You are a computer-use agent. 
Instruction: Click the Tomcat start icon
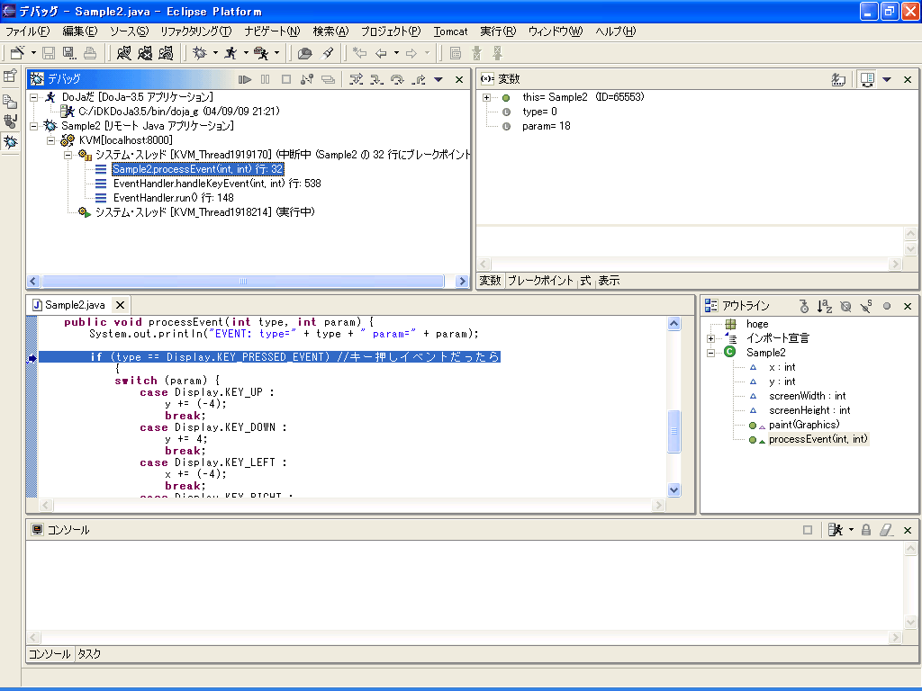click(x=123, y=53)
